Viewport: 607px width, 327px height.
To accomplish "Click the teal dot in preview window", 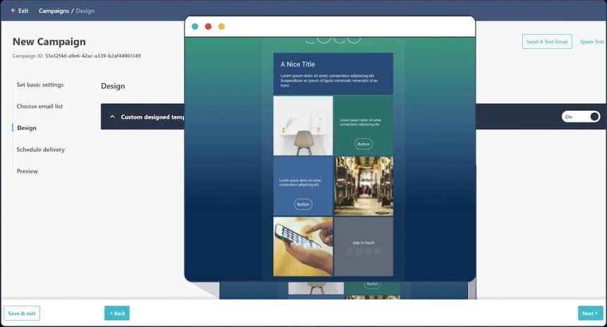I will (x=195, y=27).
